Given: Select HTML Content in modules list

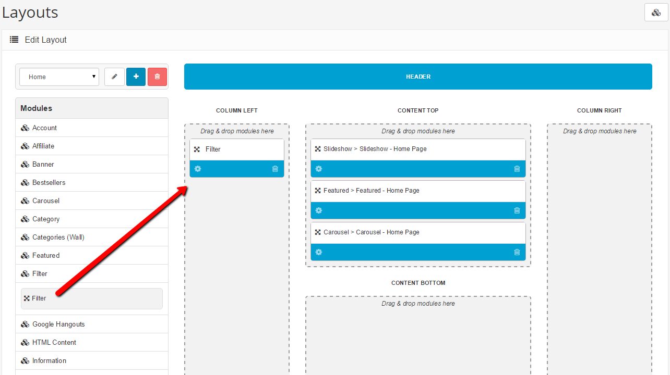Looking at the screenshot, I should [54, 342].
